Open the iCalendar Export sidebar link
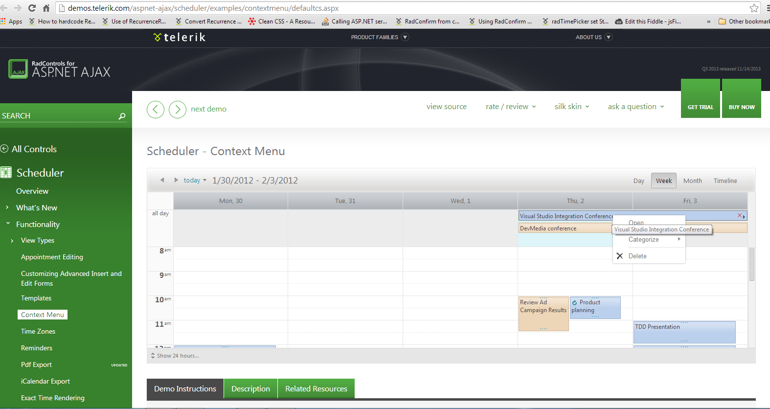Image resolution: width=770 pixels, height=409 pixels. [45, 381]
